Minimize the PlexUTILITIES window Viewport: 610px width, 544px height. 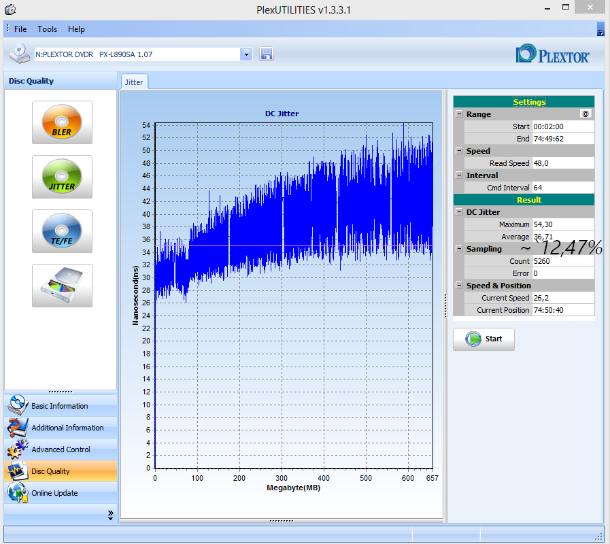547,8
